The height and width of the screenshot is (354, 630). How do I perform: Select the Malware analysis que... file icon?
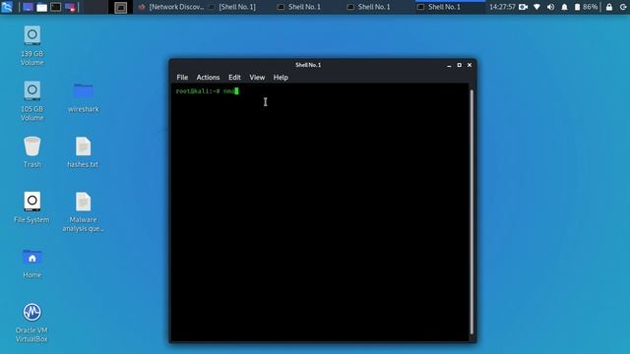pos(83,211)
